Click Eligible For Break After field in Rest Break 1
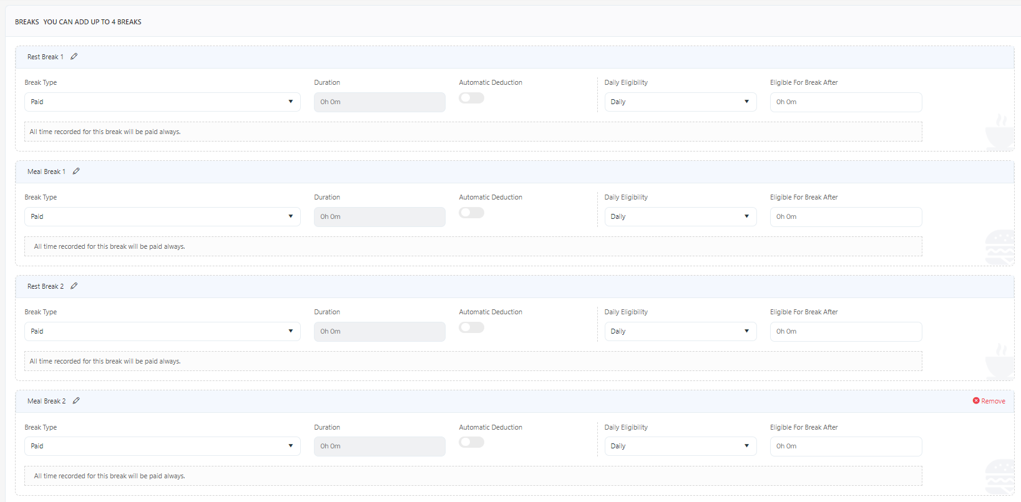1021x502 pixels. tap(846, 102)
